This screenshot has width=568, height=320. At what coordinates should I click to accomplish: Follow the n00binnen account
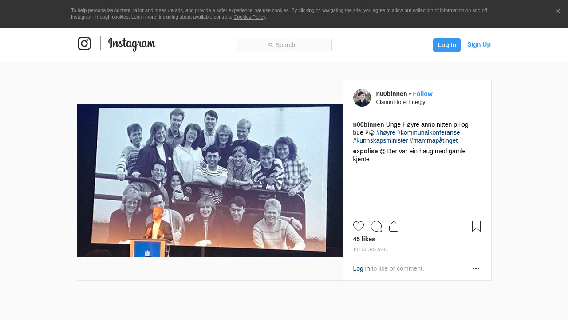(422, 94)
